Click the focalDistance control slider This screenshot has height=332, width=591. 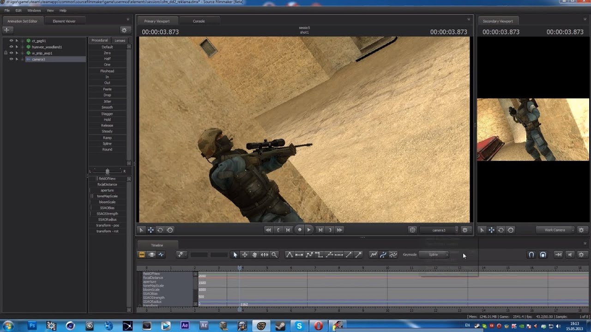(107, 184)
